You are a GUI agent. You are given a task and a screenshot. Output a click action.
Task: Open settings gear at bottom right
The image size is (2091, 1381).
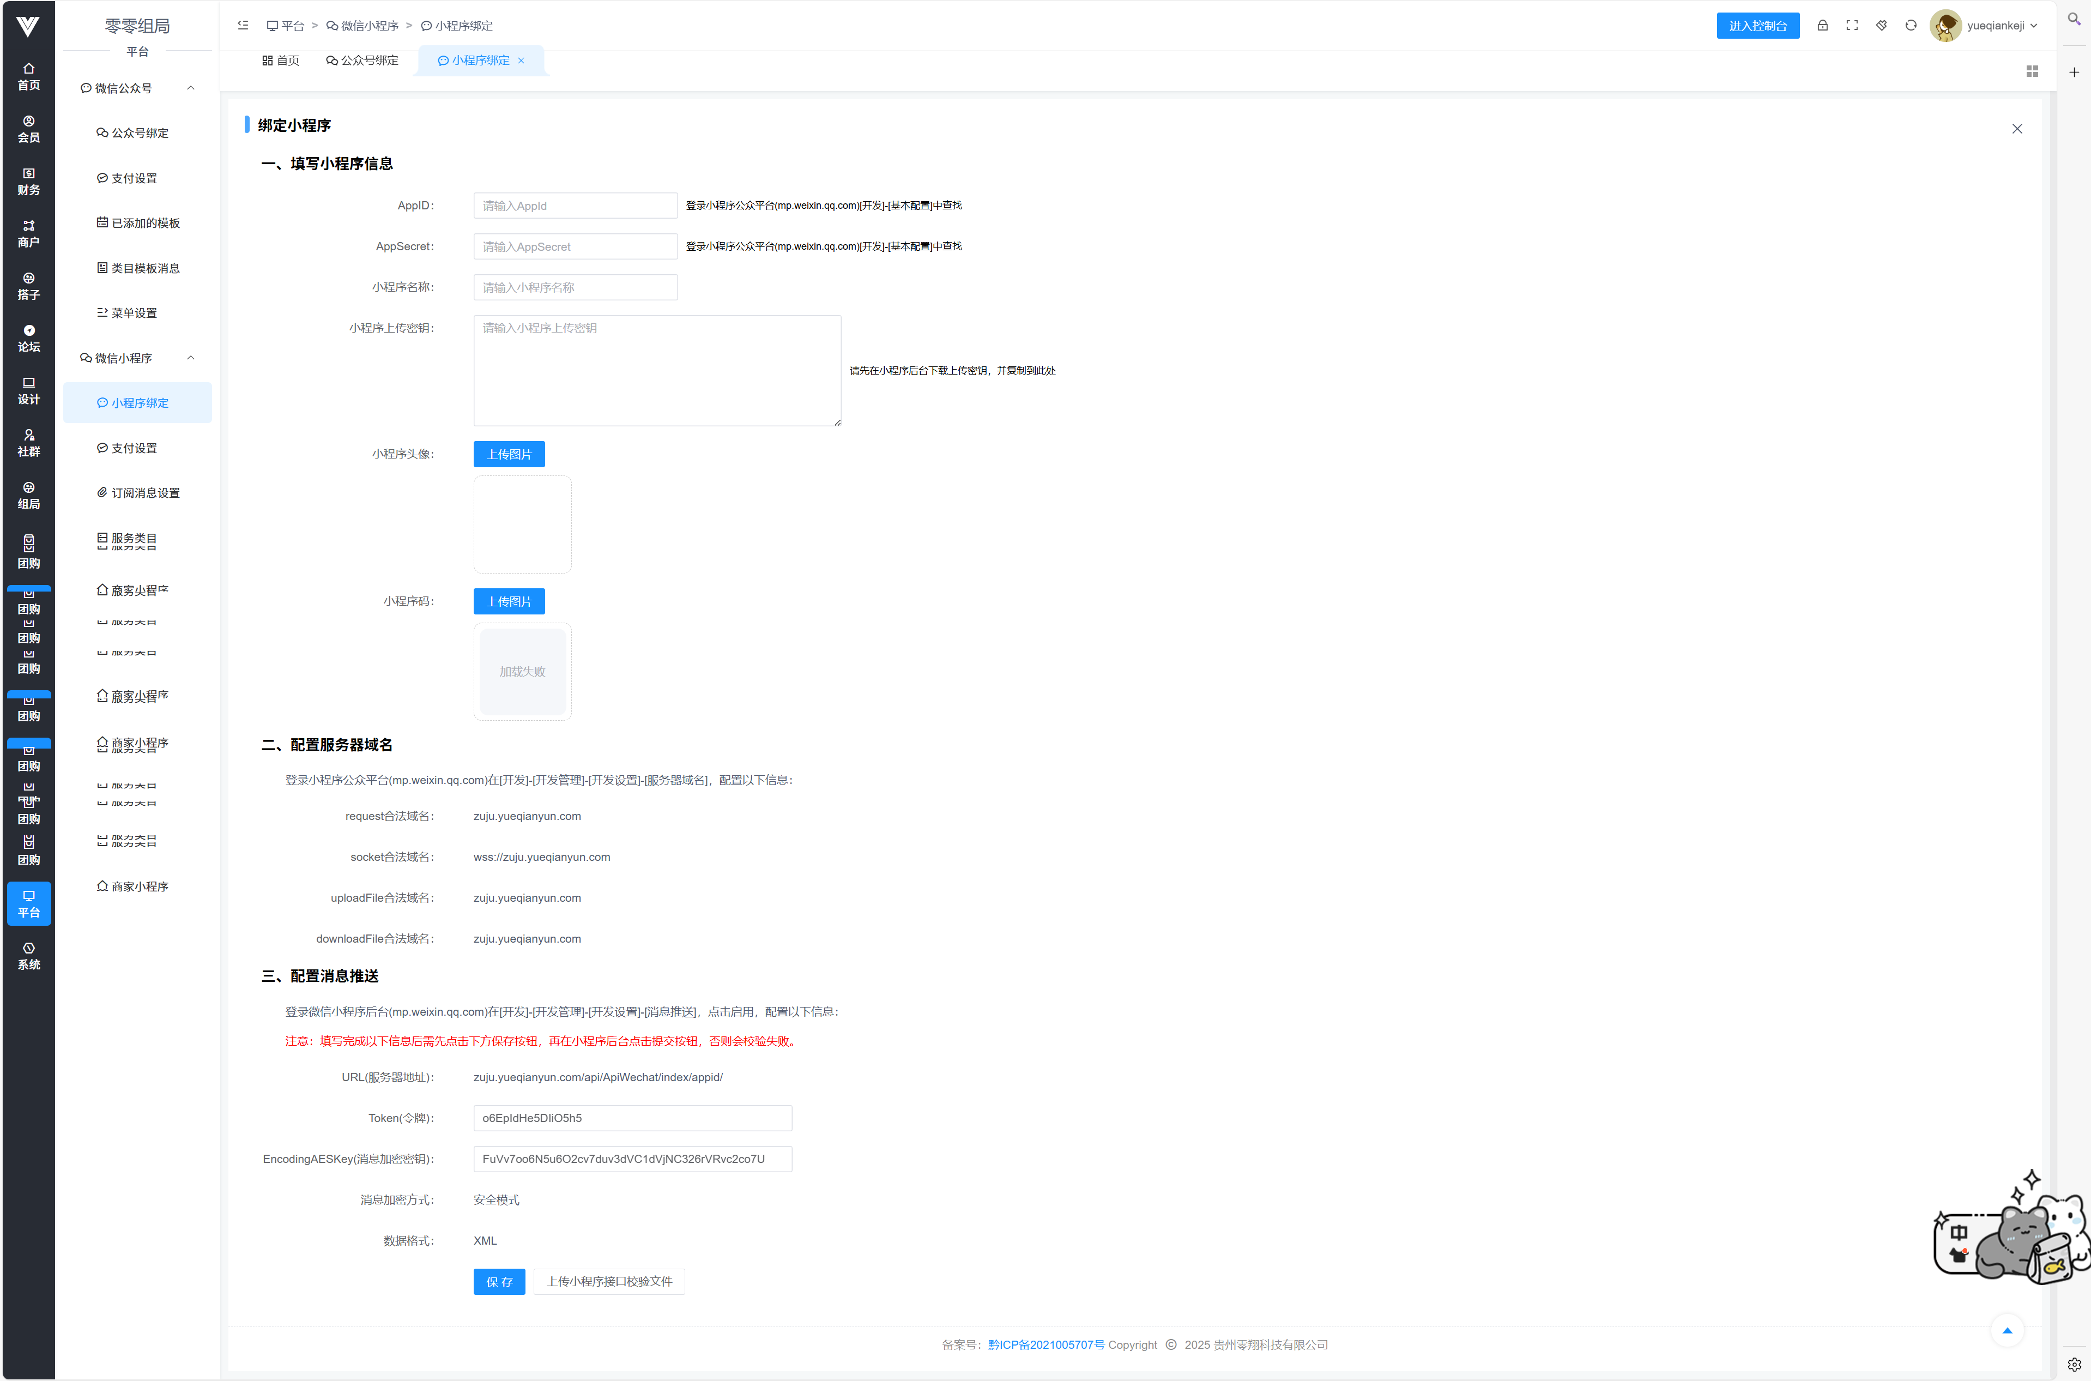(x=2074, y=1364)
